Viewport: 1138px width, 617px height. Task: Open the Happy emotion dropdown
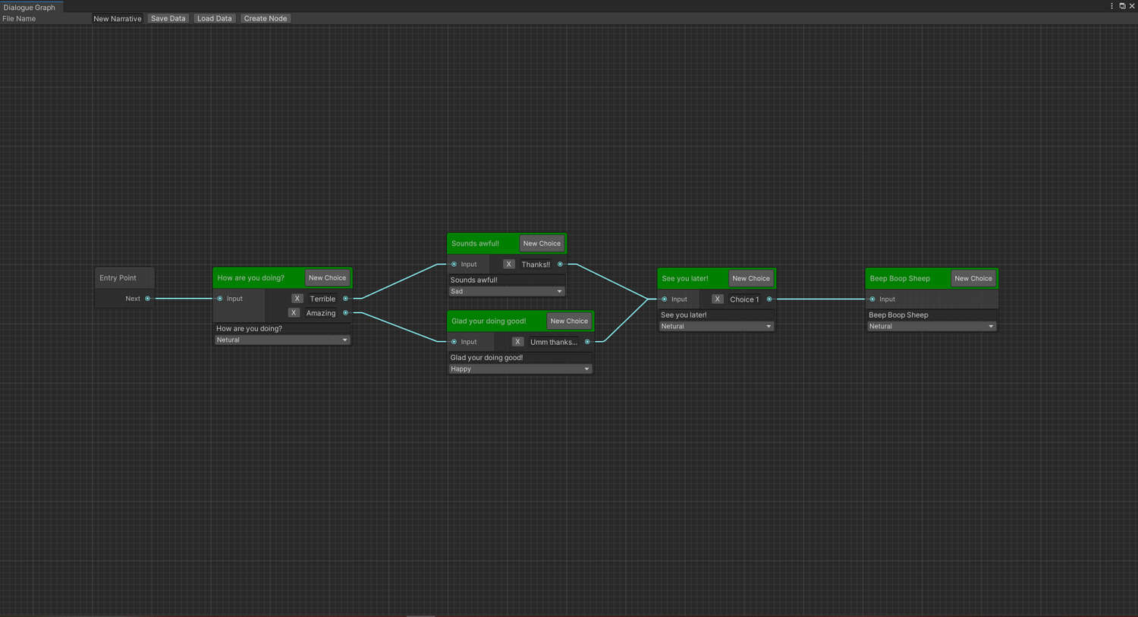[x=520, y=369]
